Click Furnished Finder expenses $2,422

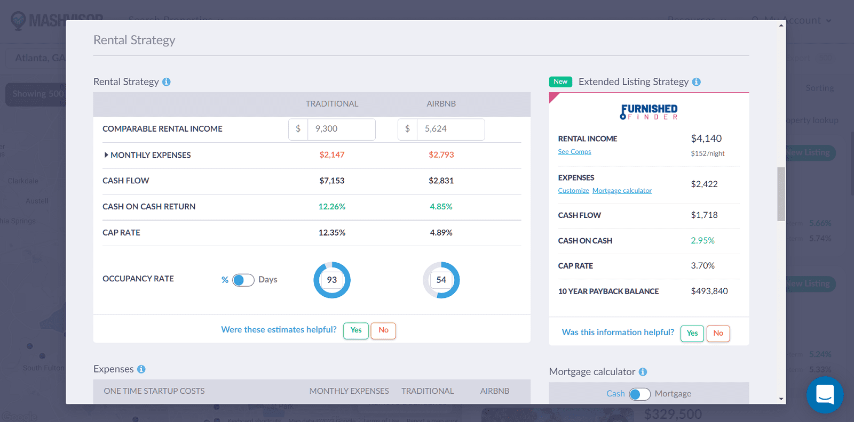point(704,184)
